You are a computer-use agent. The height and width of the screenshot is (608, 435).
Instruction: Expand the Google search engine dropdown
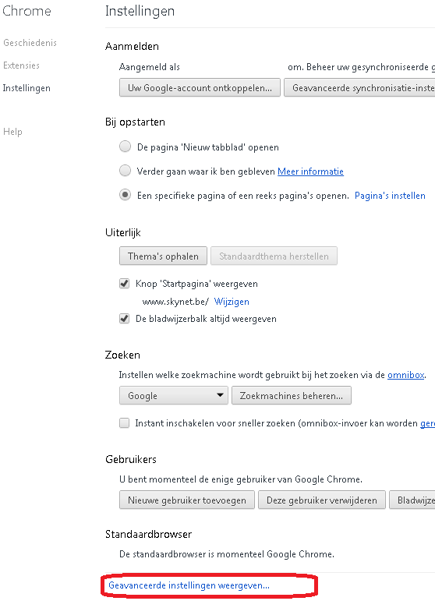pyautogui.click(x=174, y=395)
